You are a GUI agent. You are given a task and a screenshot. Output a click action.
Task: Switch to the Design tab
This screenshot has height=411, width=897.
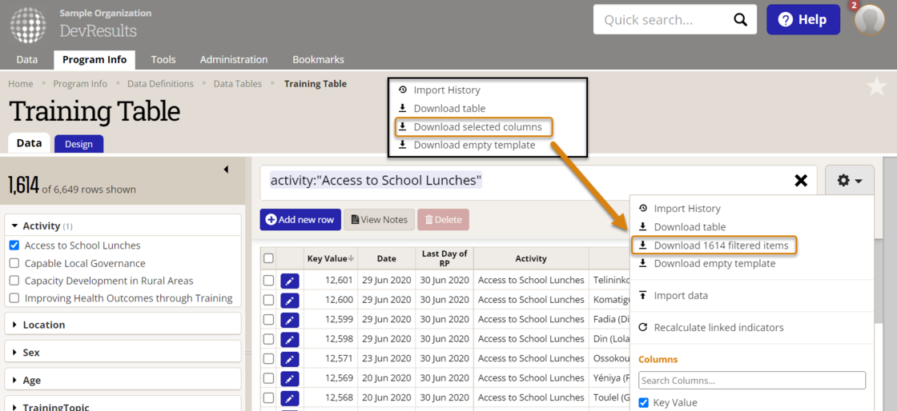pos(78,144)
